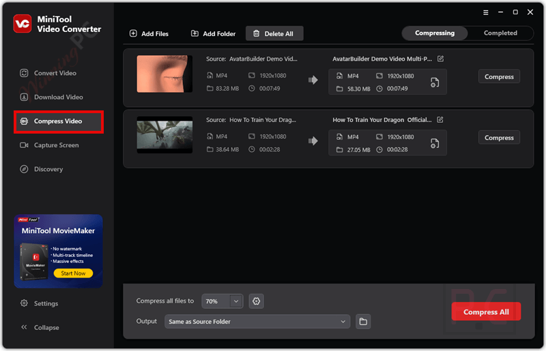Screen dimensions: 546x351
Task: Open file settings icon for Dragon output
Action: pyautogui.click(x=435, y=143)
